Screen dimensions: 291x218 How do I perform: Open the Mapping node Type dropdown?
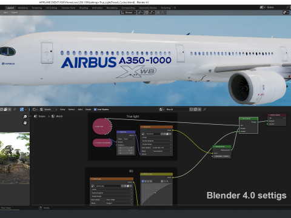129,139
